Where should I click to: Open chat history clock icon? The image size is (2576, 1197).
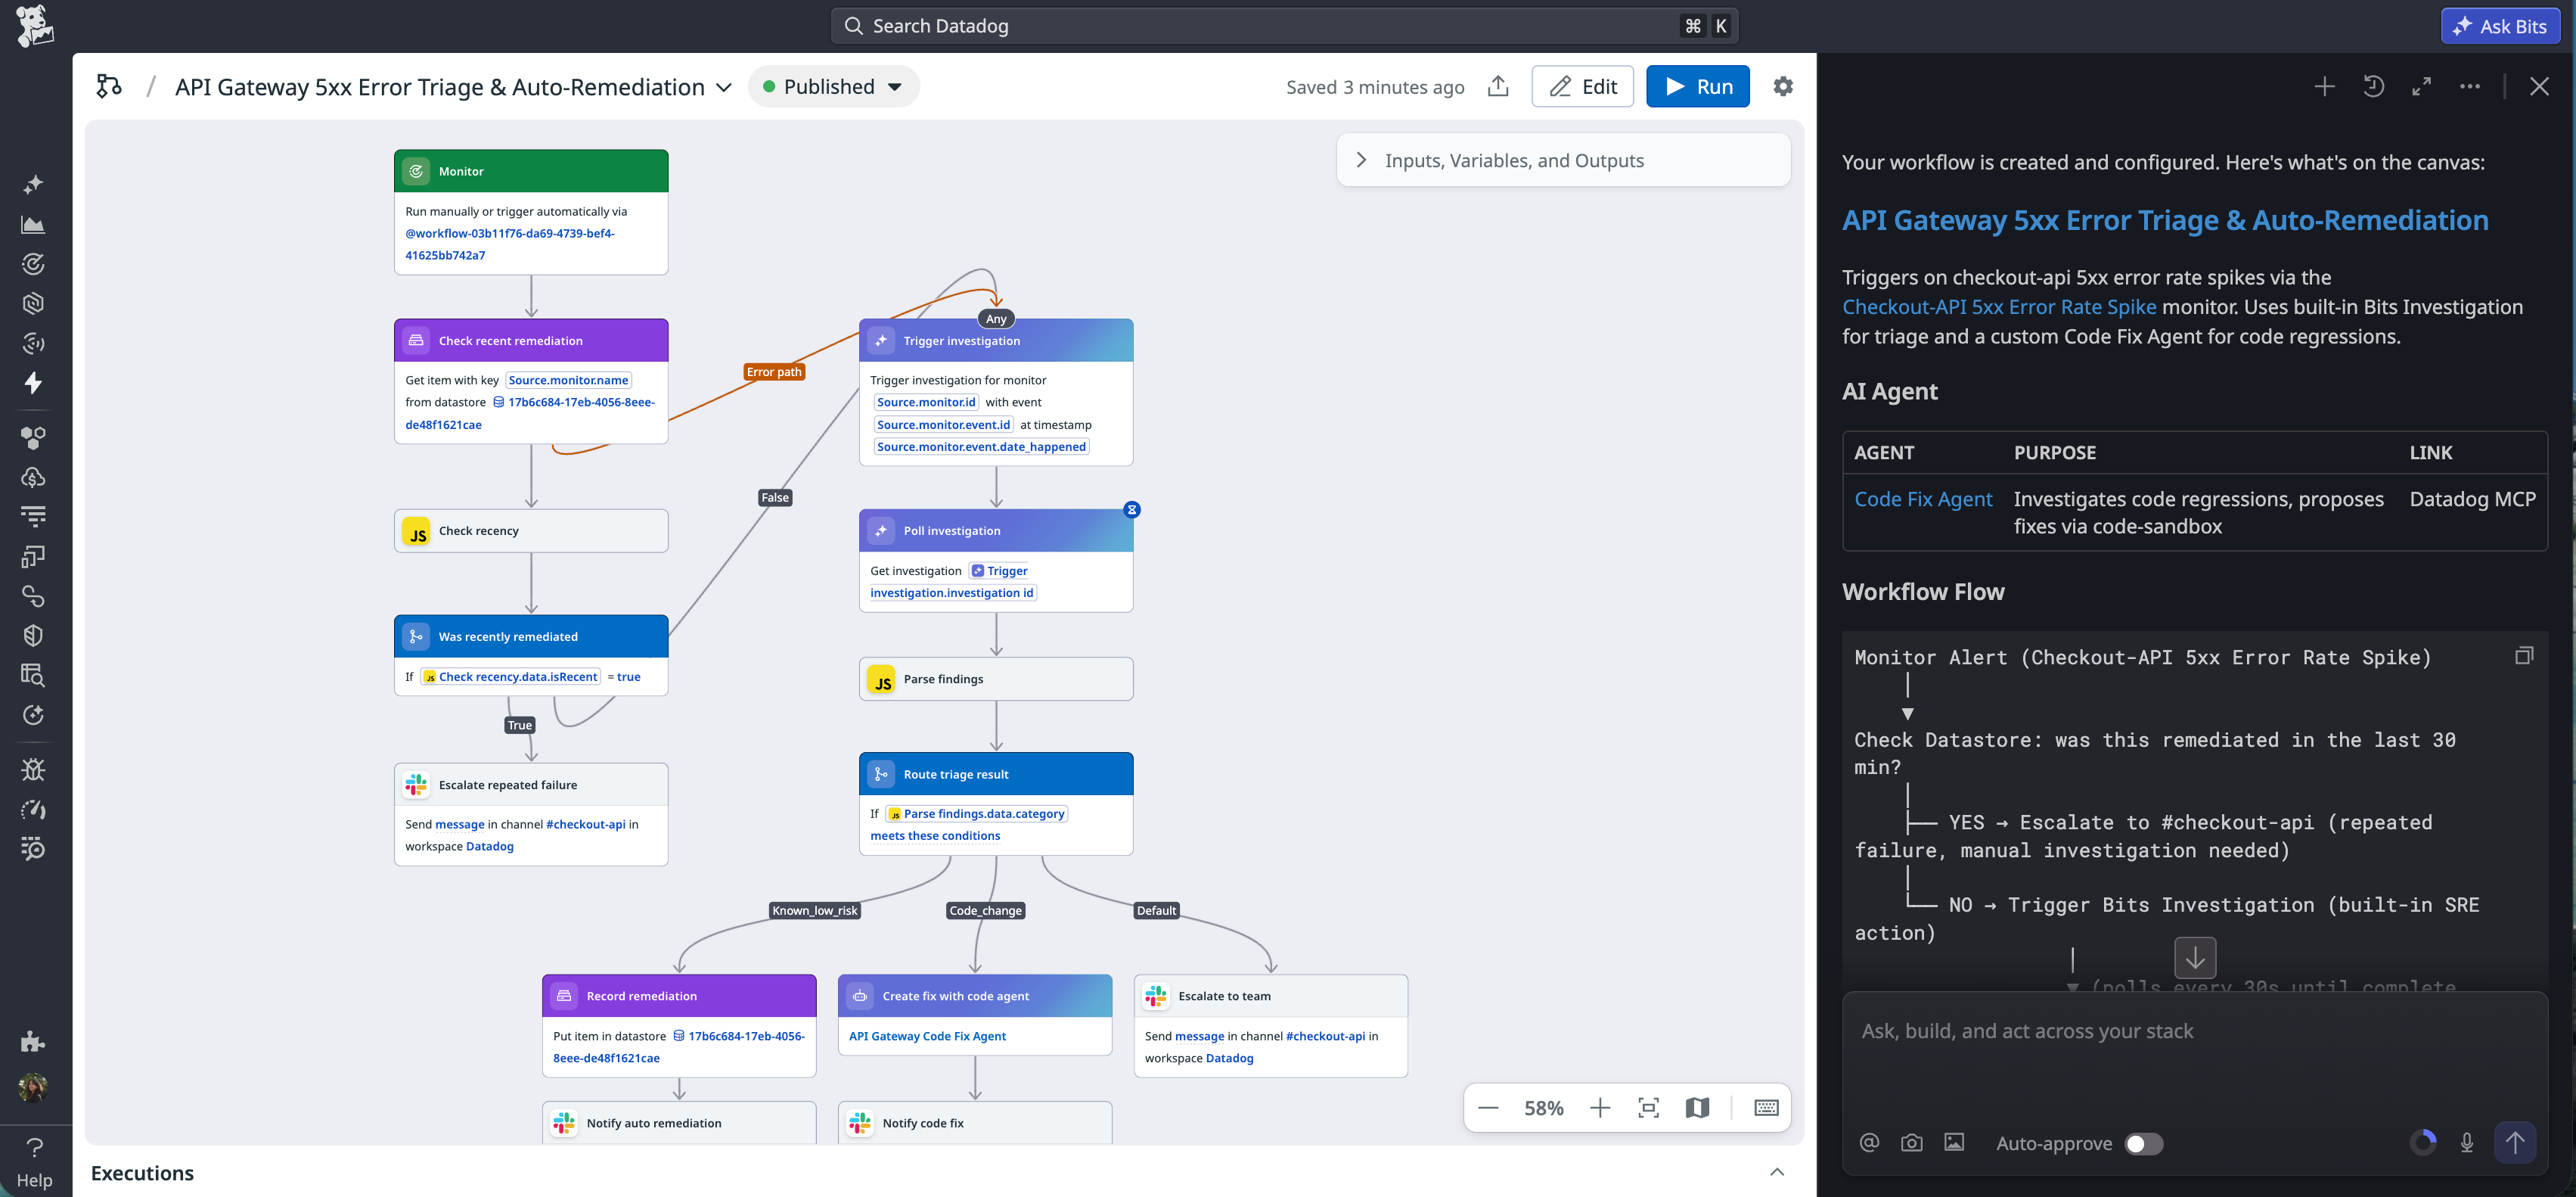tap(2373, 87)
